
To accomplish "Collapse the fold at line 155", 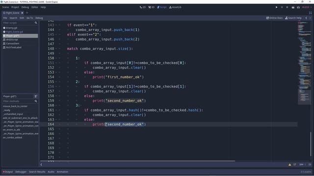I will (56, 82).
